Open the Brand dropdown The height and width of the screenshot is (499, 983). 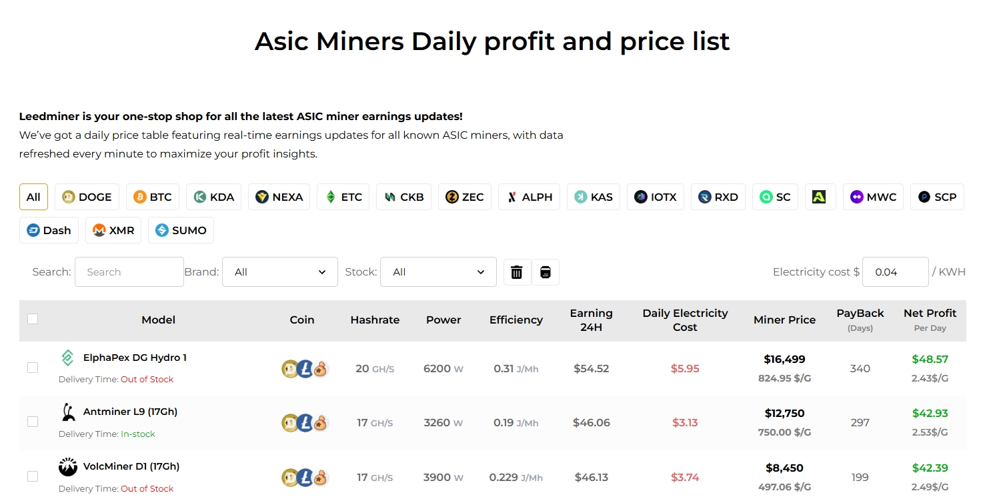pyautogui.click(x=279, y=272)
